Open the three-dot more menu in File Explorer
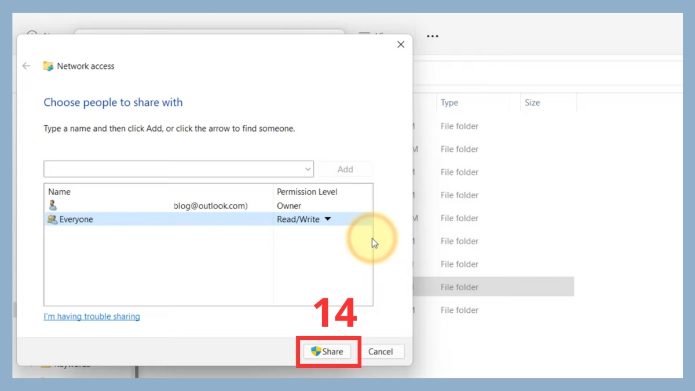Image resolution: width=695 pixels, height=391 pixels. (x=433, y=36)
